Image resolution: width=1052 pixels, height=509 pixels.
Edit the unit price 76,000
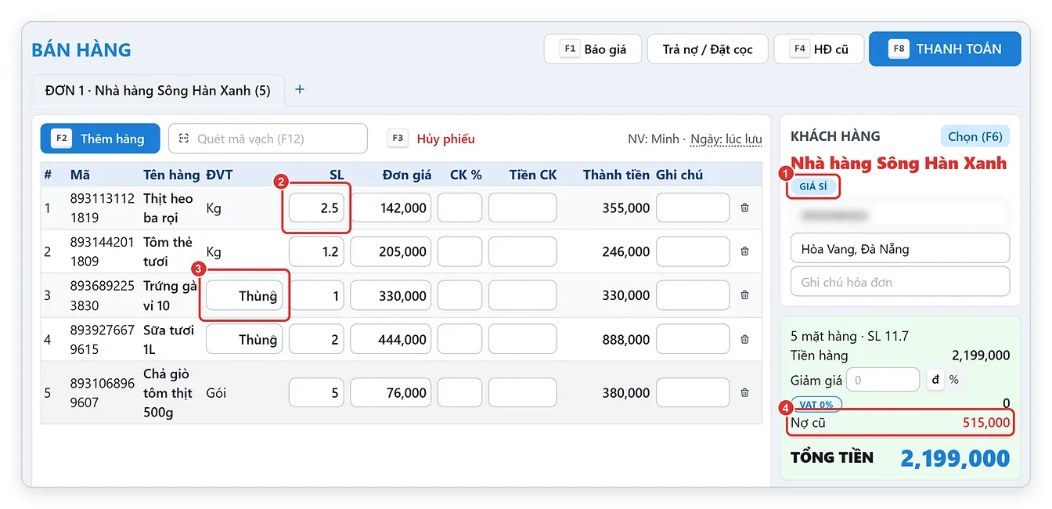pos(391,393)
